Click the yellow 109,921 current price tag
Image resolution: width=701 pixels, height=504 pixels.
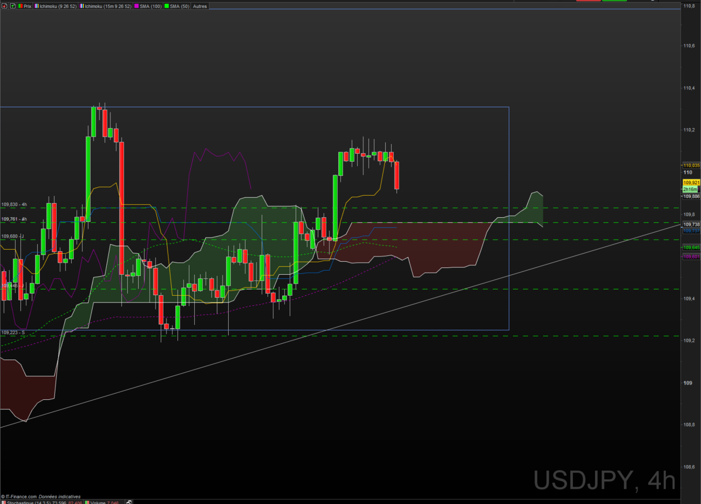[x=691, y=183]
